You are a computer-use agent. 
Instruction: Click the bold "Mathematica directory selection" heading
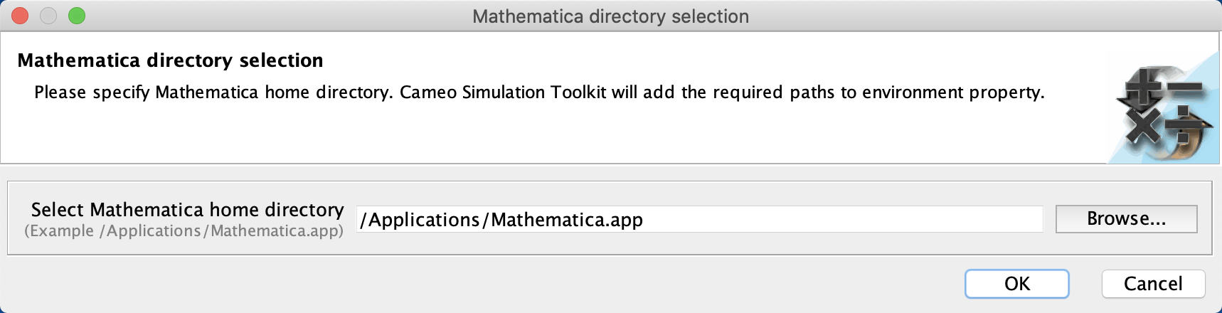click(x=170, y=60)
